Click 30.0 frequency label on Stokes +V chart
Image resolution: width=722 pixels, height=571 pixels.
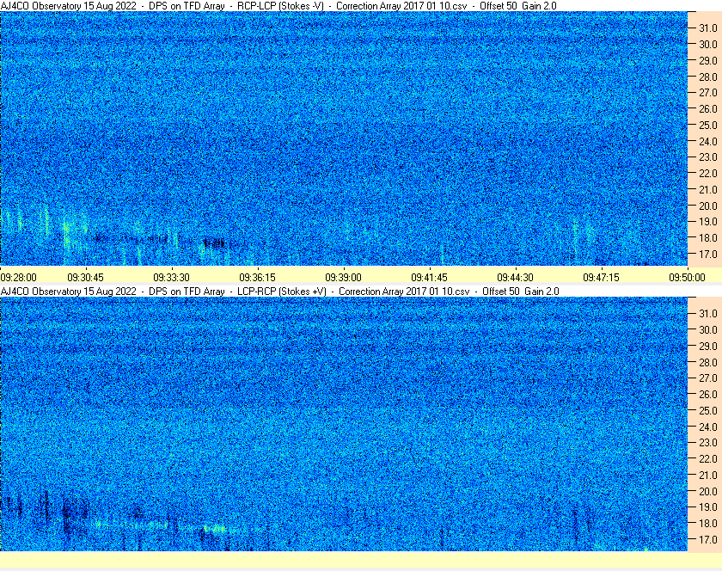[x=708, y=330]
